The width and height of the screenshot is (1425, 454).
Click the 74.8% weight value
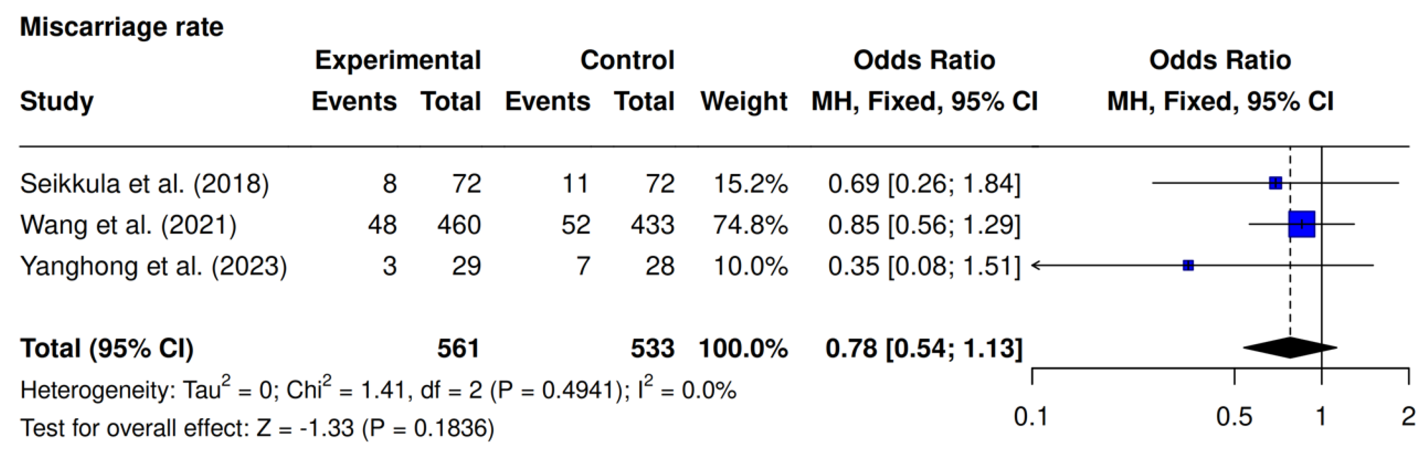click(750, 225)
